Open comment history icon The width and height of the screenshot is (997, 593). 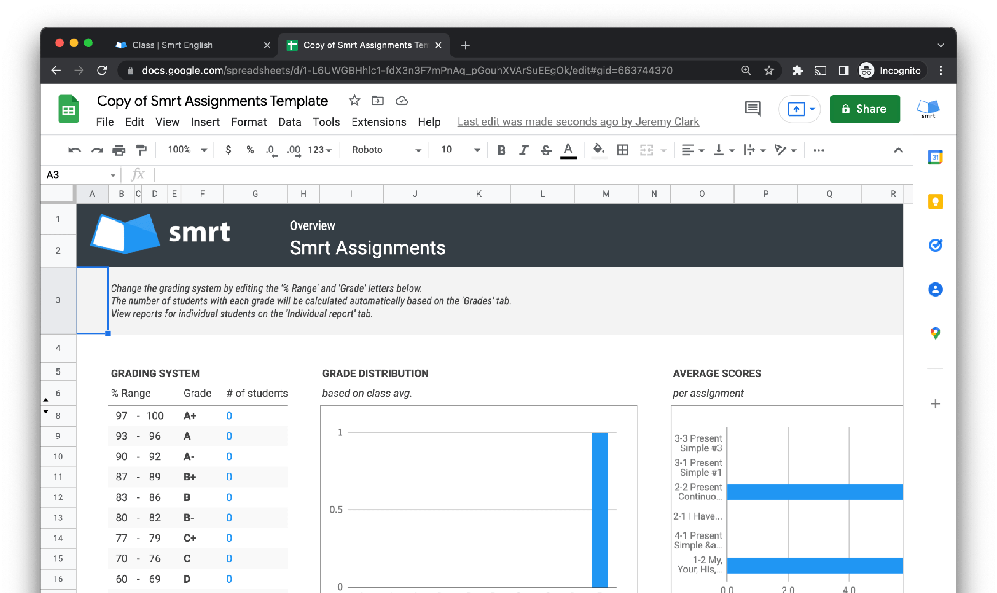752,109
